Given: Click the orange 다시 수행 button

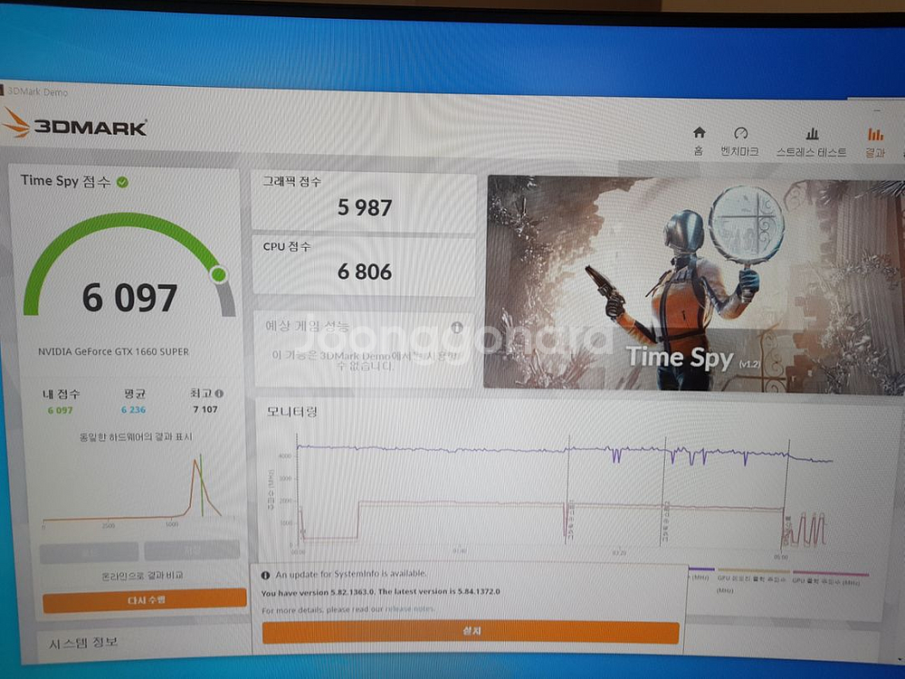Looking at the screenshot, I should coord(144,600).
